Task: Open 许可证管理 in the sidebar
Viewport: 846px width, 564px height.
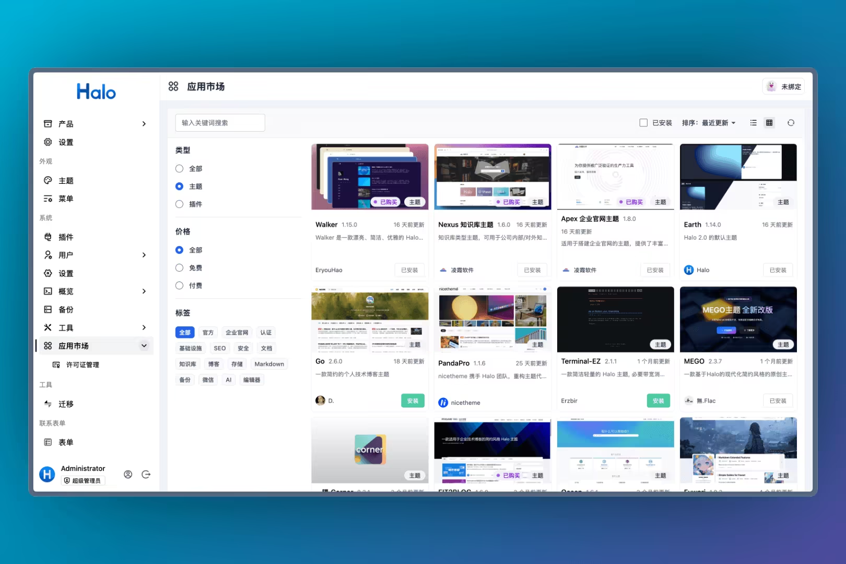Action: tap(83, 365)
